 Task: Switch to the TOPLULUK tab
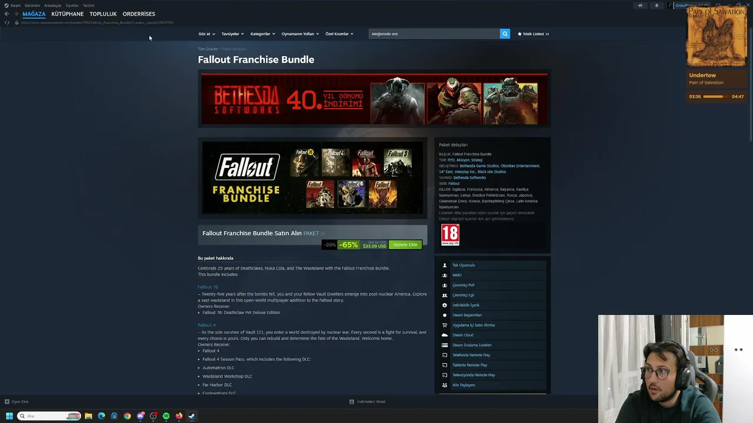(103, 14)
